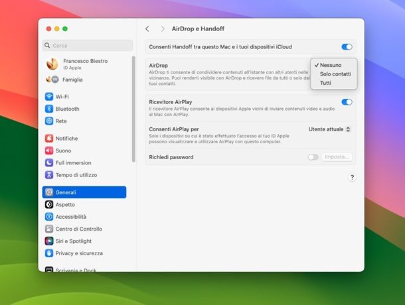This screenshot has width=405, height=305.
Task: Open the Aspetto icon
Action: 49,204
